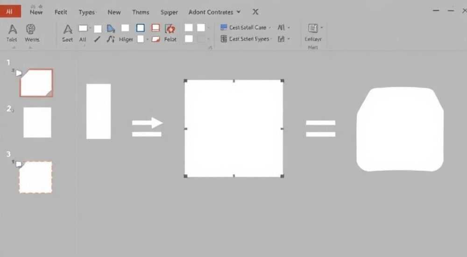Click the red starburst icon above 'Felat'
Image resolution: width=467 pixels, height=257 pixels.
click(170, 29)
